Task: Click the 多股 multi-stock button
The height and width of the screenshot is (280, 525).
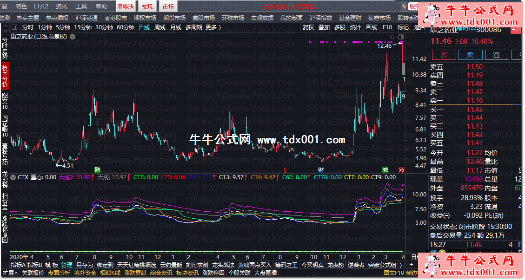Action: coord(340,27)
